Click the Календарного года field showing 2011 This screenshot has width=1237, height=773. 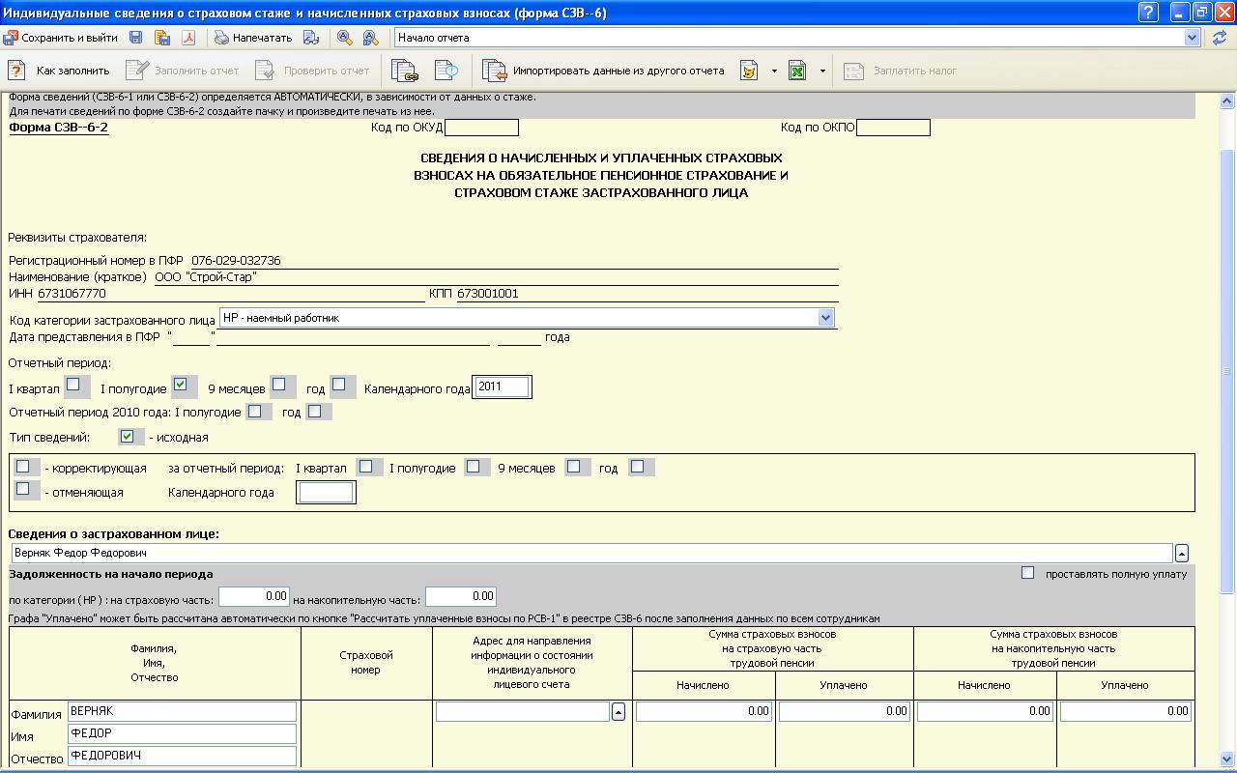(502, 387)
